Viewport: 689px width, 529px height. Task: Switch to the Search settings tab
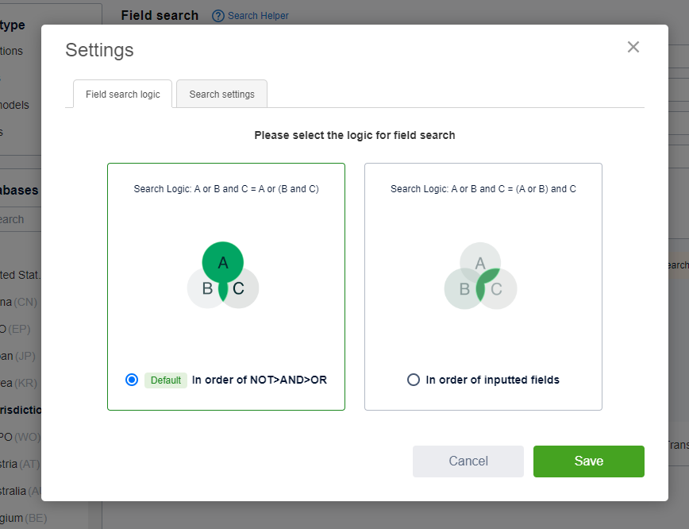coord(221,94)
